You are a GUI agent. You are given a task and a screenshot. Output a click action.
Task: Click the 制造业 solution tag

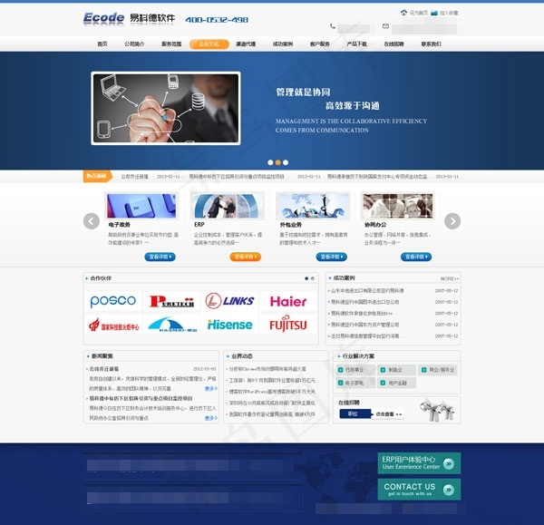coord(396,370)
